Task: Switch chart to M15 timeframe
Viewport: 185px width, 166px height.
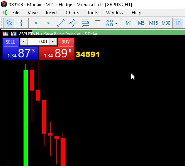Action: point(153,23)
